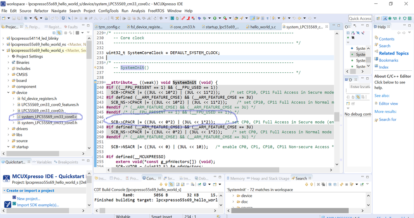
Task: Open the FreeRTOS menu
Action: pos(156,11)
